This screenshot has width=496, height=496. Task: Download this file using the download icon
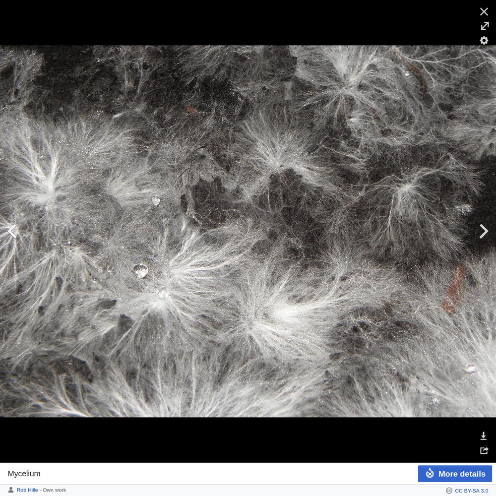[483, 436]
